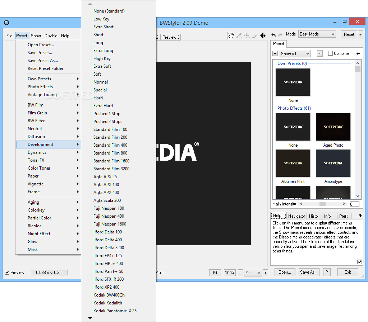Click the redo arrow
This screenshot has height=322, width=368.
point(280,35)
